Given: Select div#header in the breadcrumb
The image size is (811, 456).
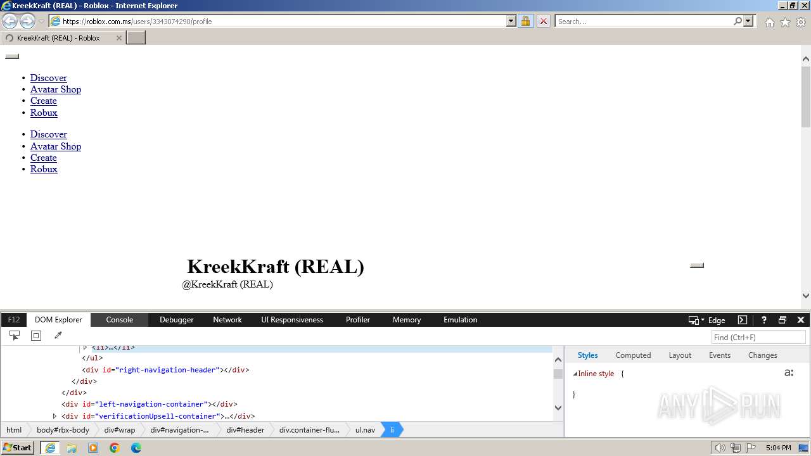Looking at the screenshot, I should [245, 429].
